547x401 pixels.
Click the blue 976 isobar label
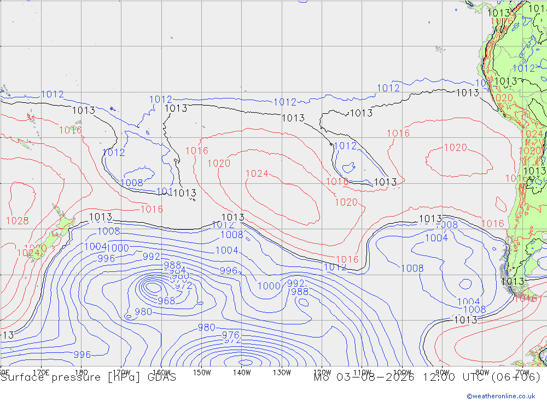[231, 335]
